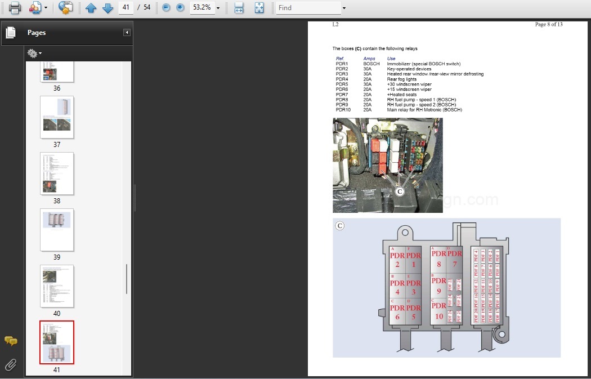Open the comment and review tool icon
Viewport: 591px width, 379px height.
point(66,7)
